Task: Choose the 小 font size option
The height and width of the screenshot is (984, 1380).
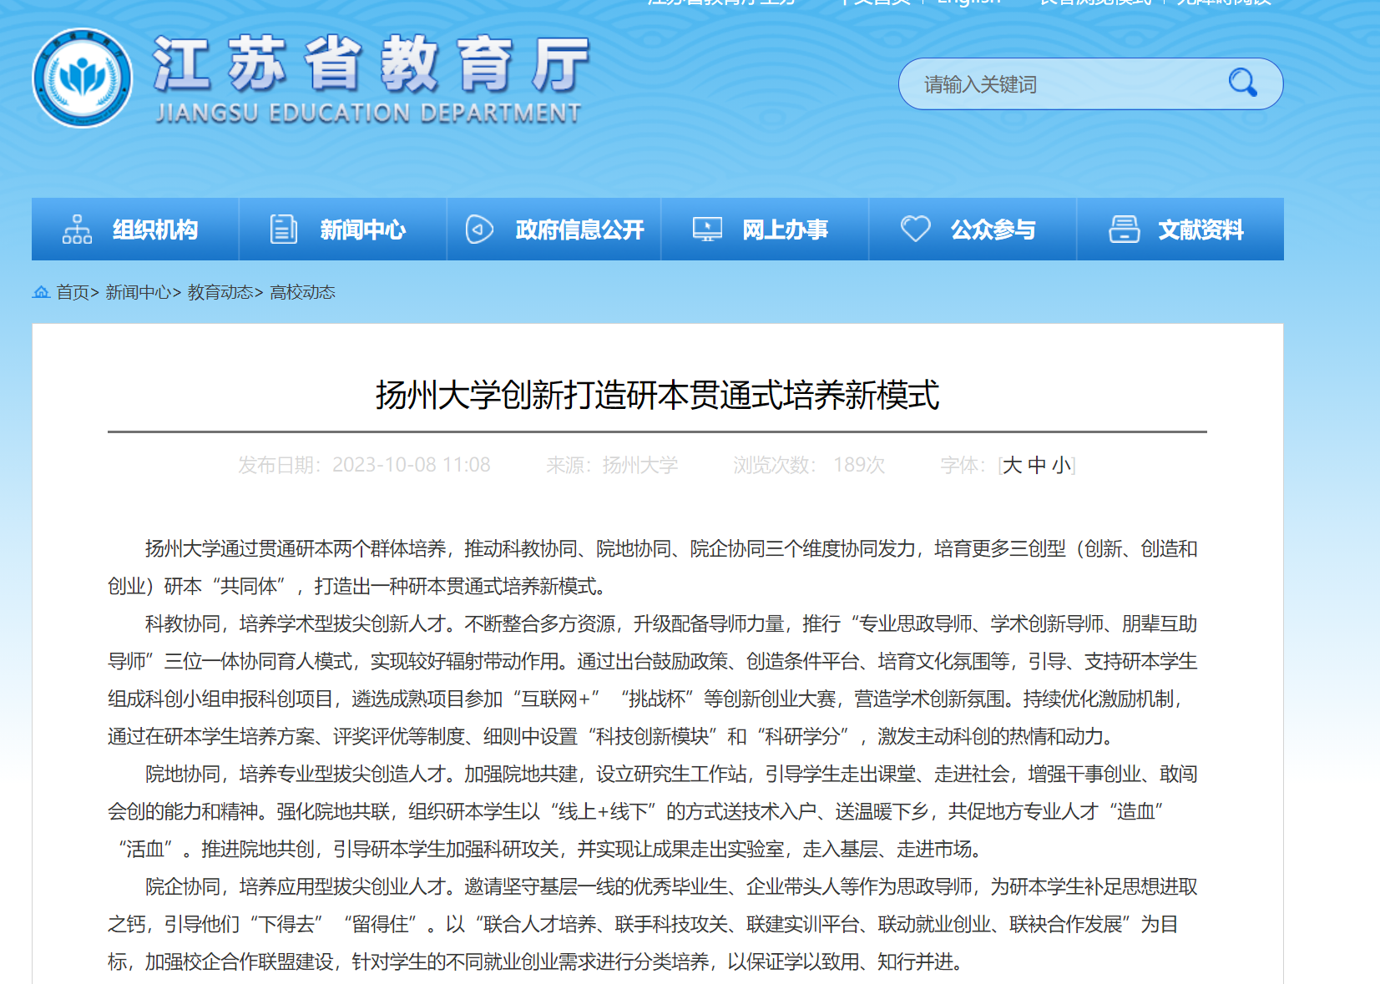Action: pyautogui.click(x=1061, y=465)
